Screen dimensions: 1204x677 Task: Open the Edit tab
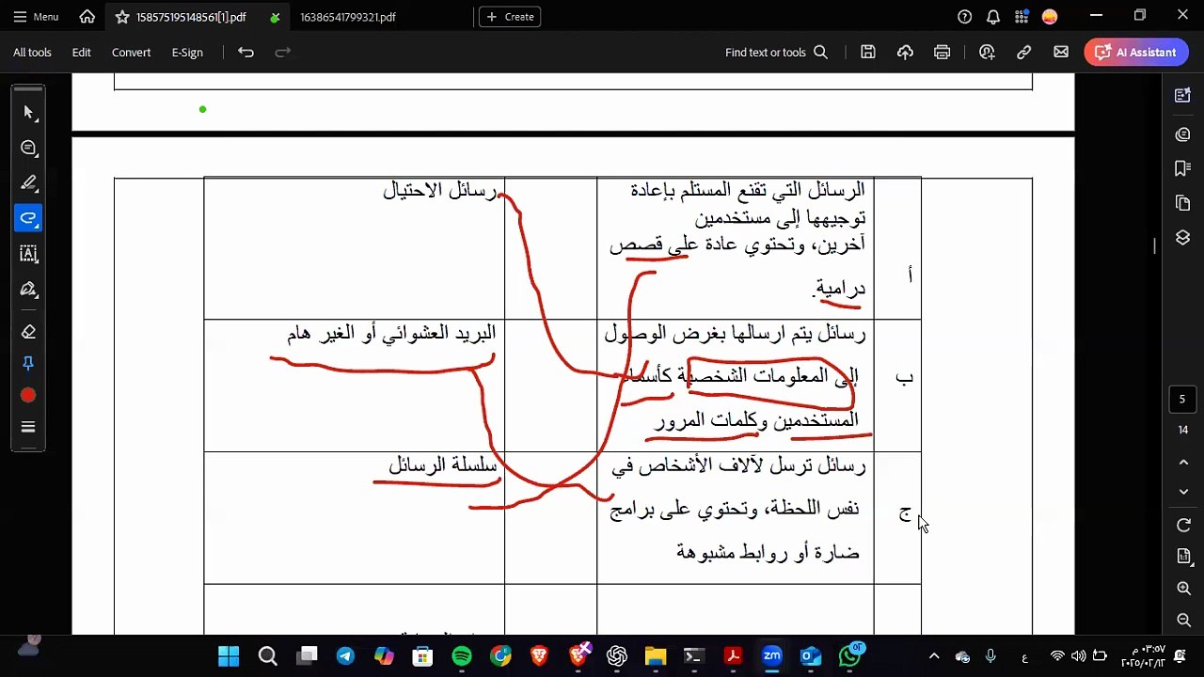point(82,53)
